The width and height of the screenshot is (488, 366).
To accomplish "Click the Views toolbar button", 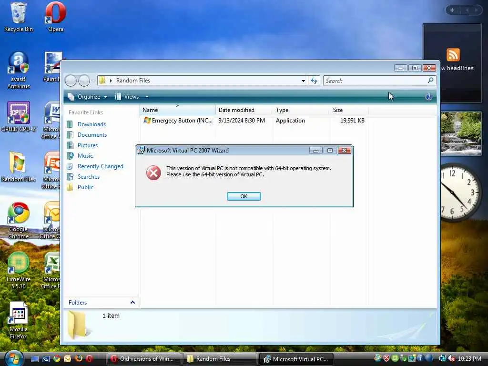I will (x=127, y=97).
